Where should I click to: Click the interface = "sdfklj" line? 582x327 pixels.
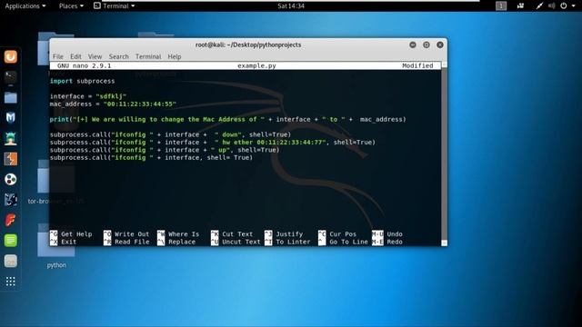coord(88,96)
